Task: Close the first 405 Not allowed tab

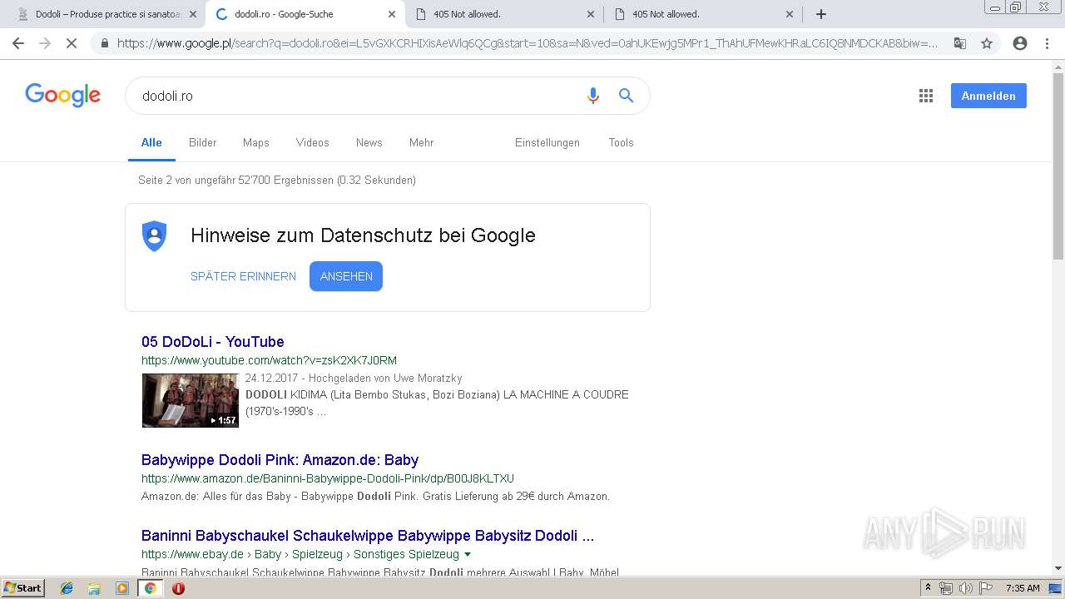Action: [591, 14]
